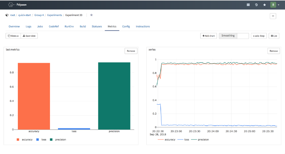
Task: Toggle the x-axis: Step button
Action: 259,36
